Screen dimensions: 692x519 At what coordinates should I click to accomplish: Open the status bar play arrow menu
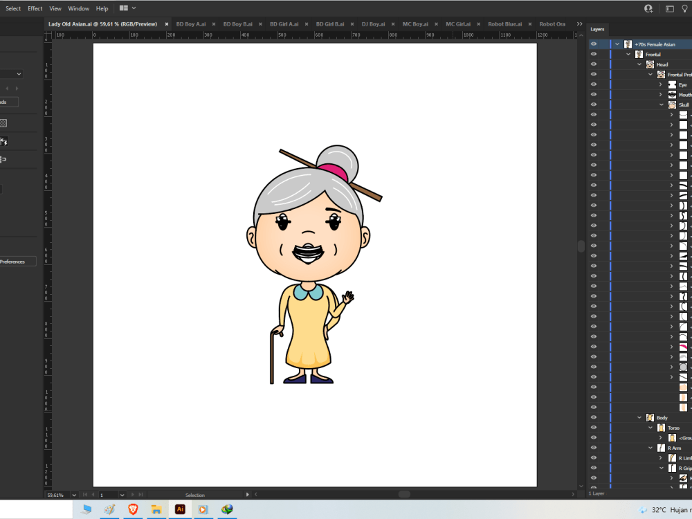coord(247,495)
